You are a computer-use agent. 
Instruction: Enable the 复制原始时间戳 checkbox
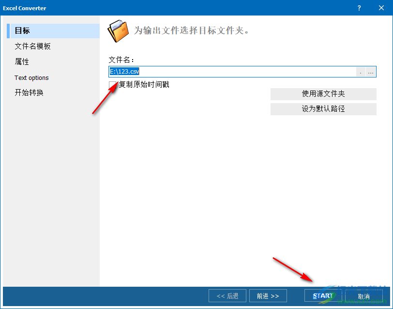tap(112, 85)
